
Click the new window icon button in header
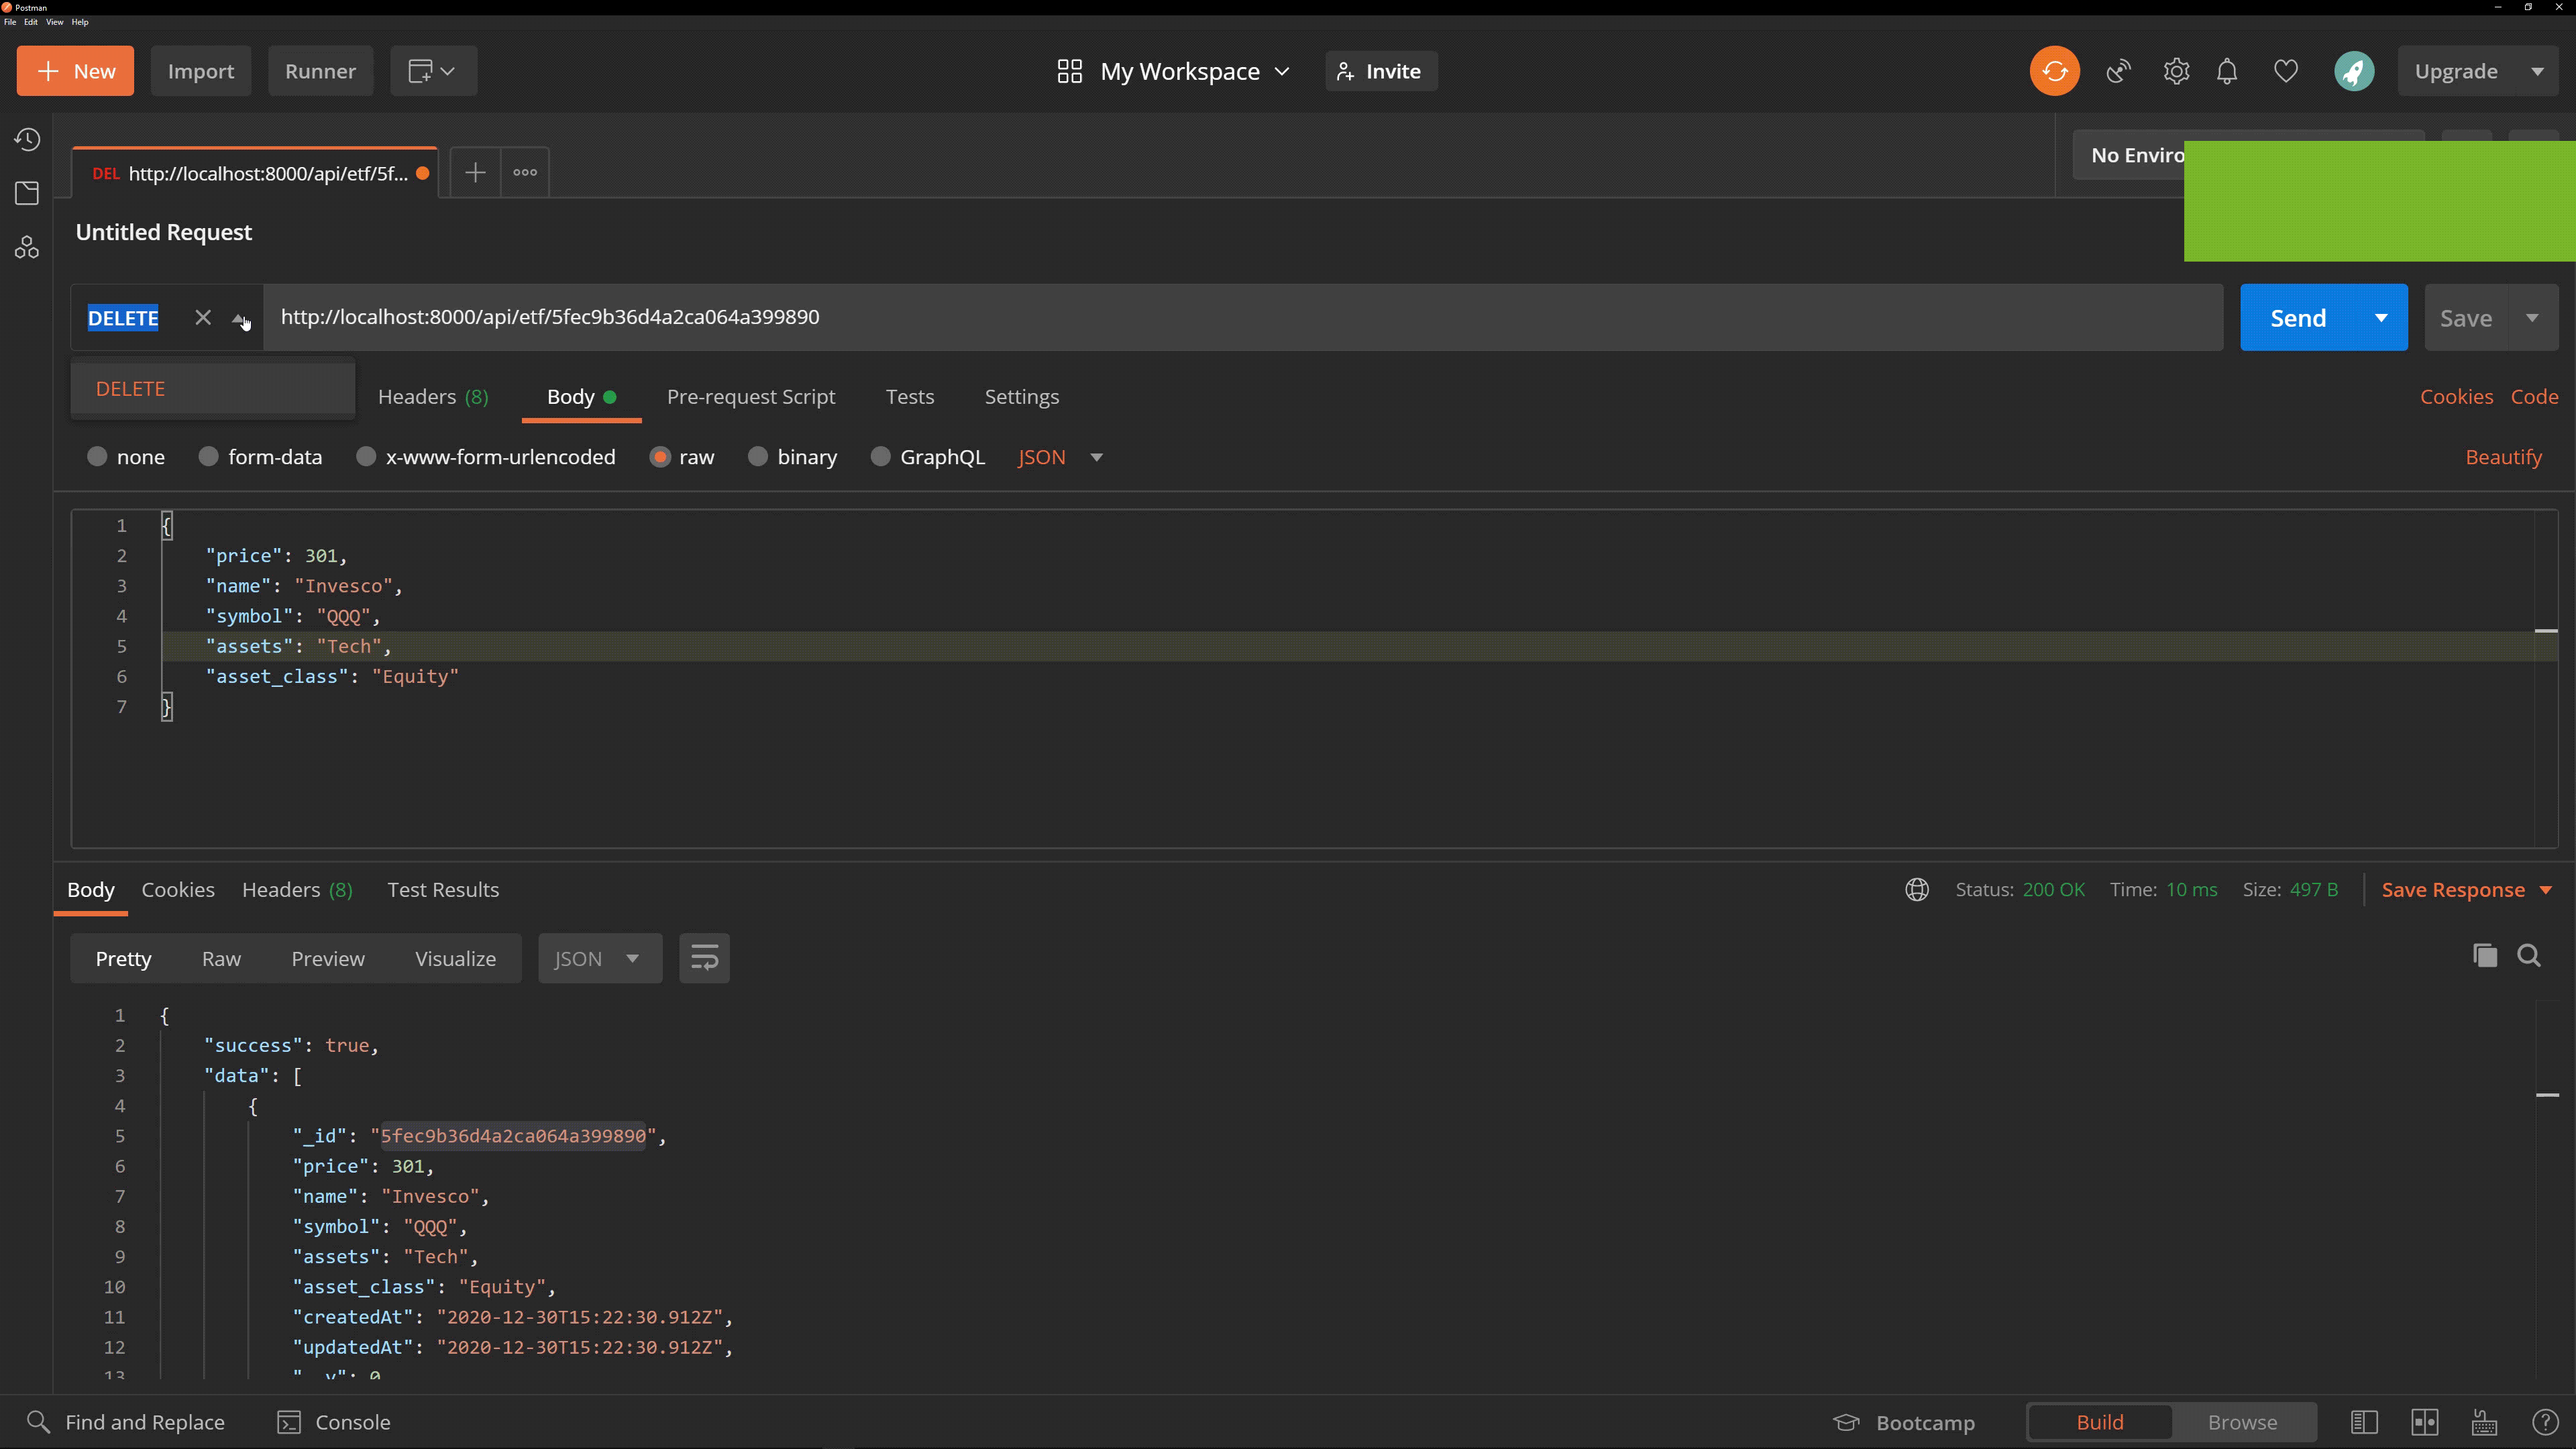pos(433,71)
